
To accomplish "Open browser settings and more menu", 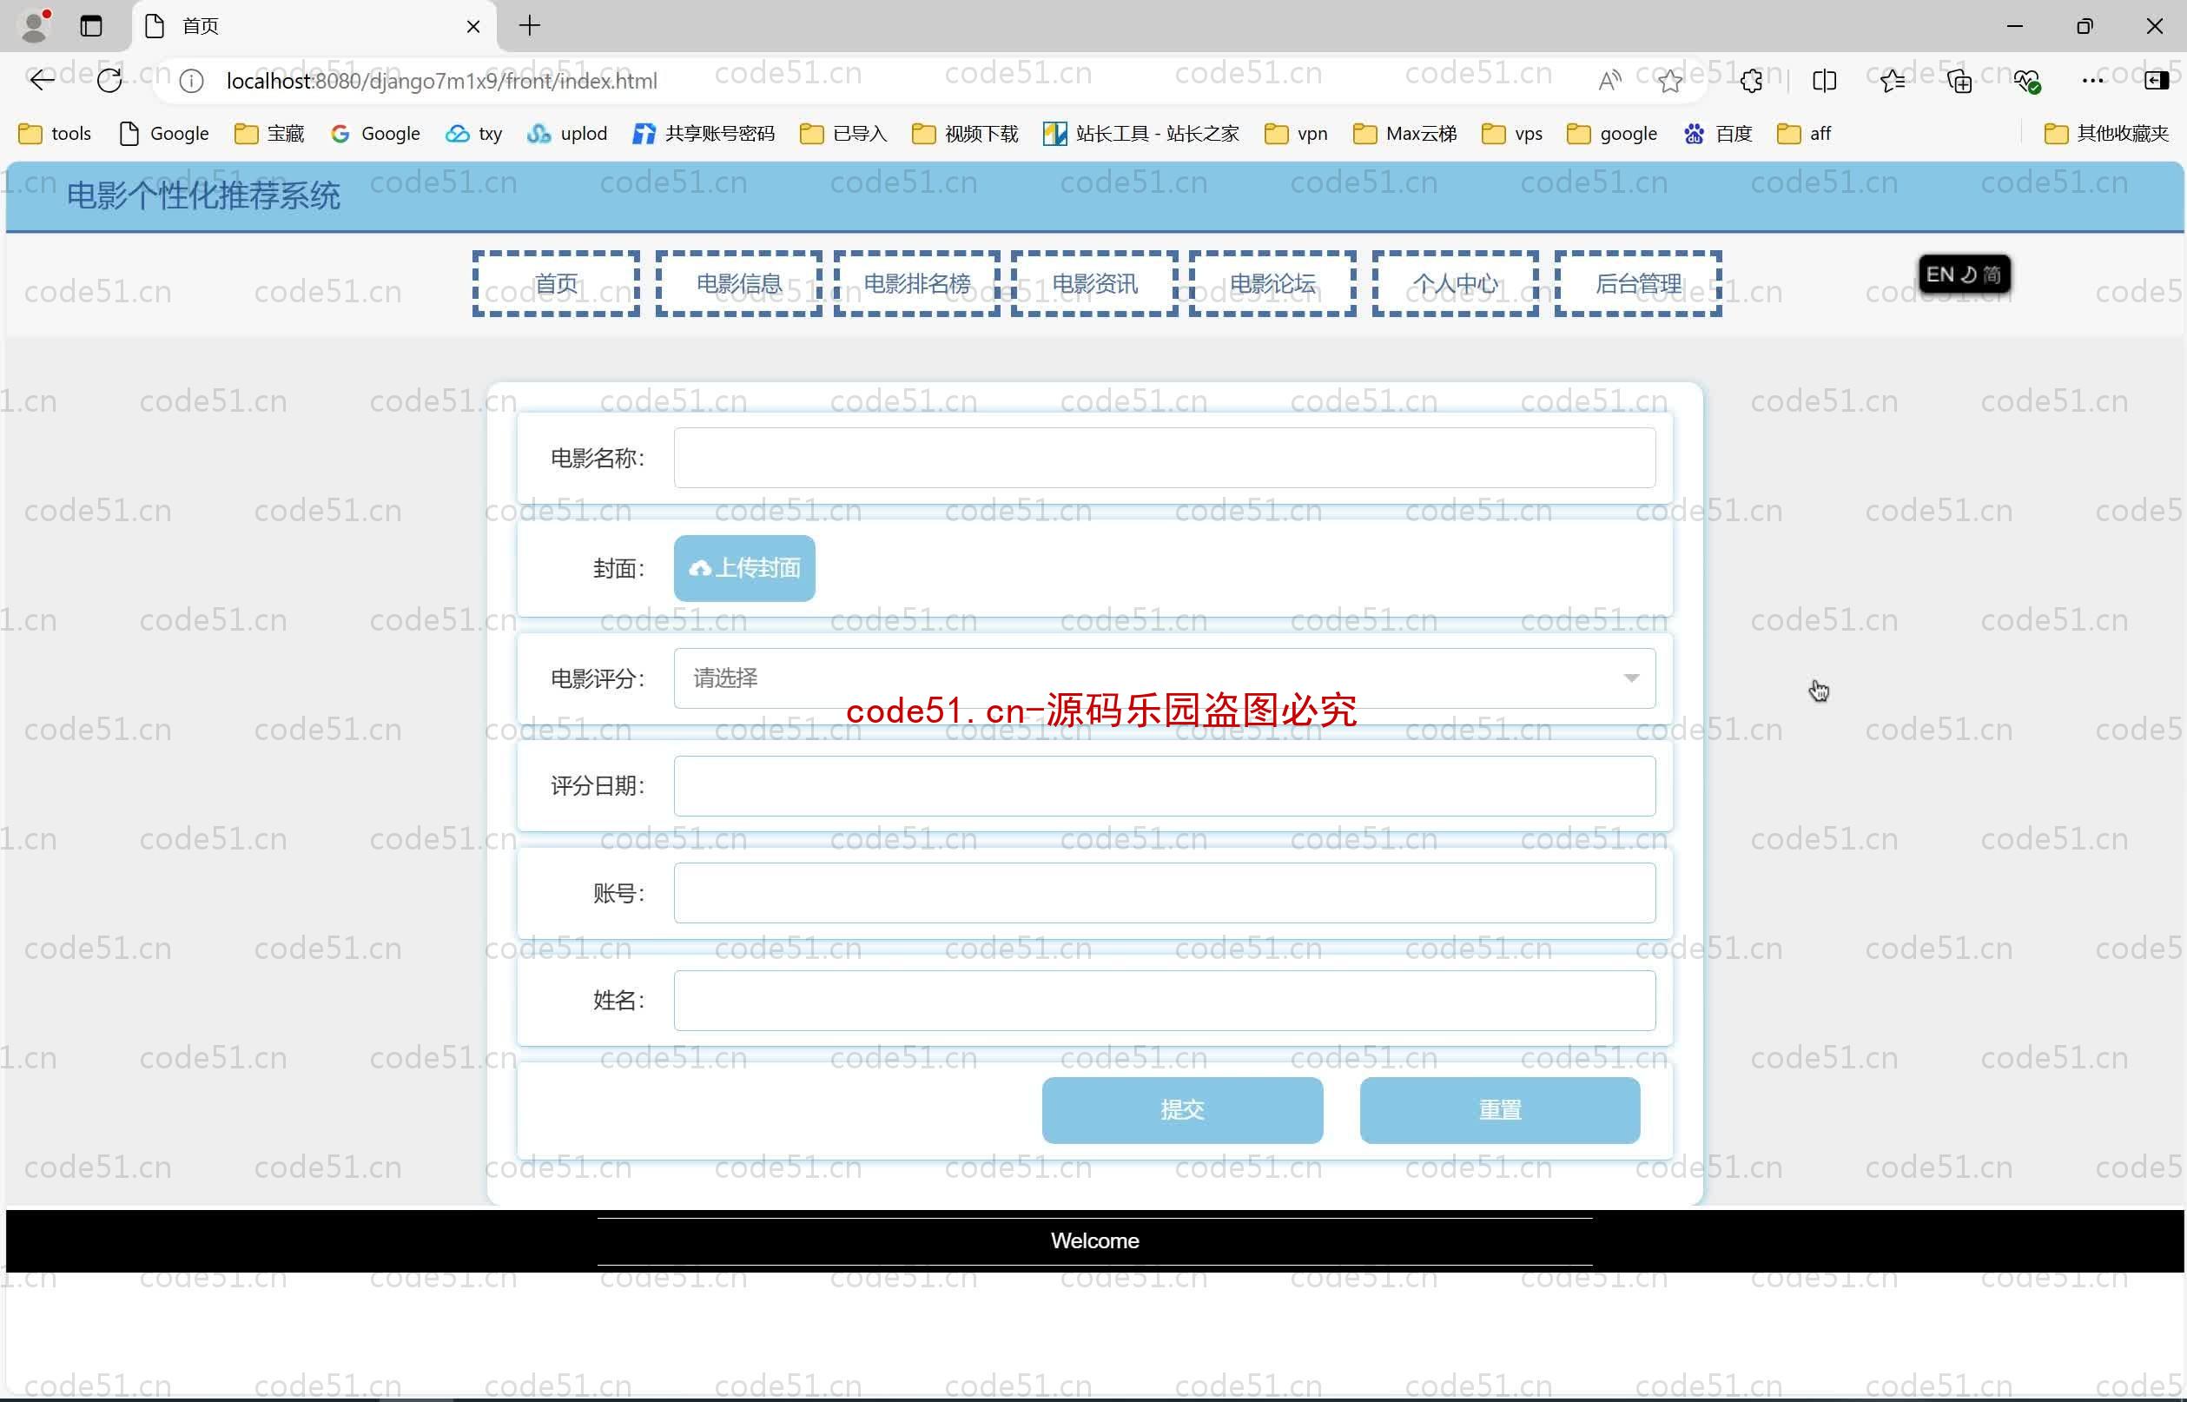I will (x=2092, y=81).
